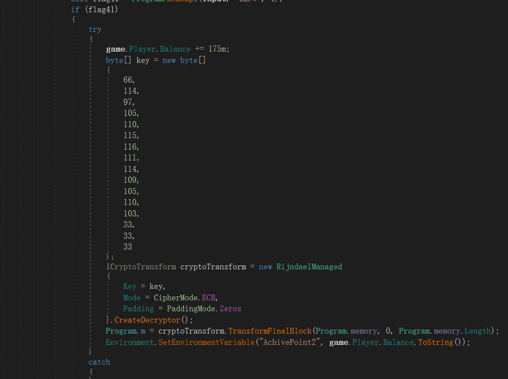
Task: Click byte value 115 in array
Action: point(130,135)
